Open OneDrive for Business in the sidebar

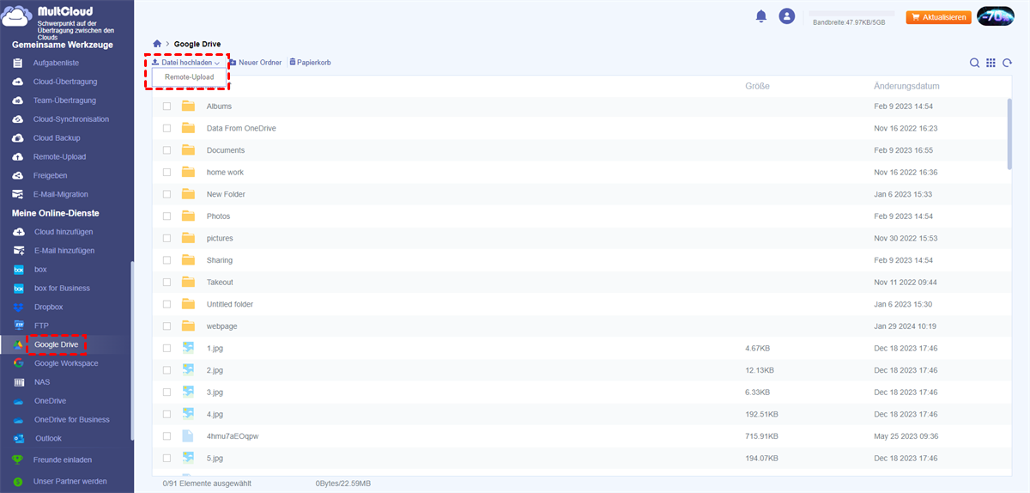(72, 420)
